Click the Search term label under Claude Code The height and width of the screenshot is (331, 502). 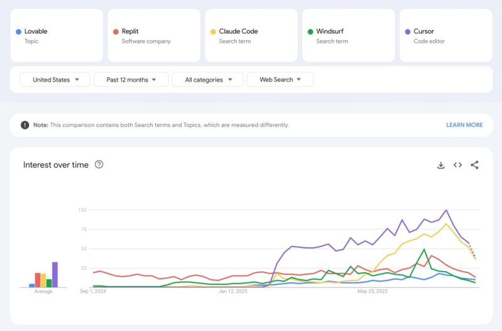click(235, 41)
